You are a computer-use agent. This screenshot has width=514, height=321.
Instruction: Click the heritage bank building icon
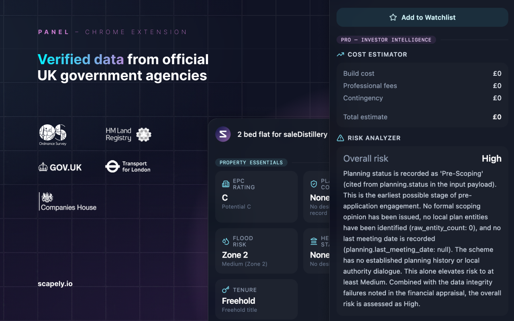(x=314, y=241)
